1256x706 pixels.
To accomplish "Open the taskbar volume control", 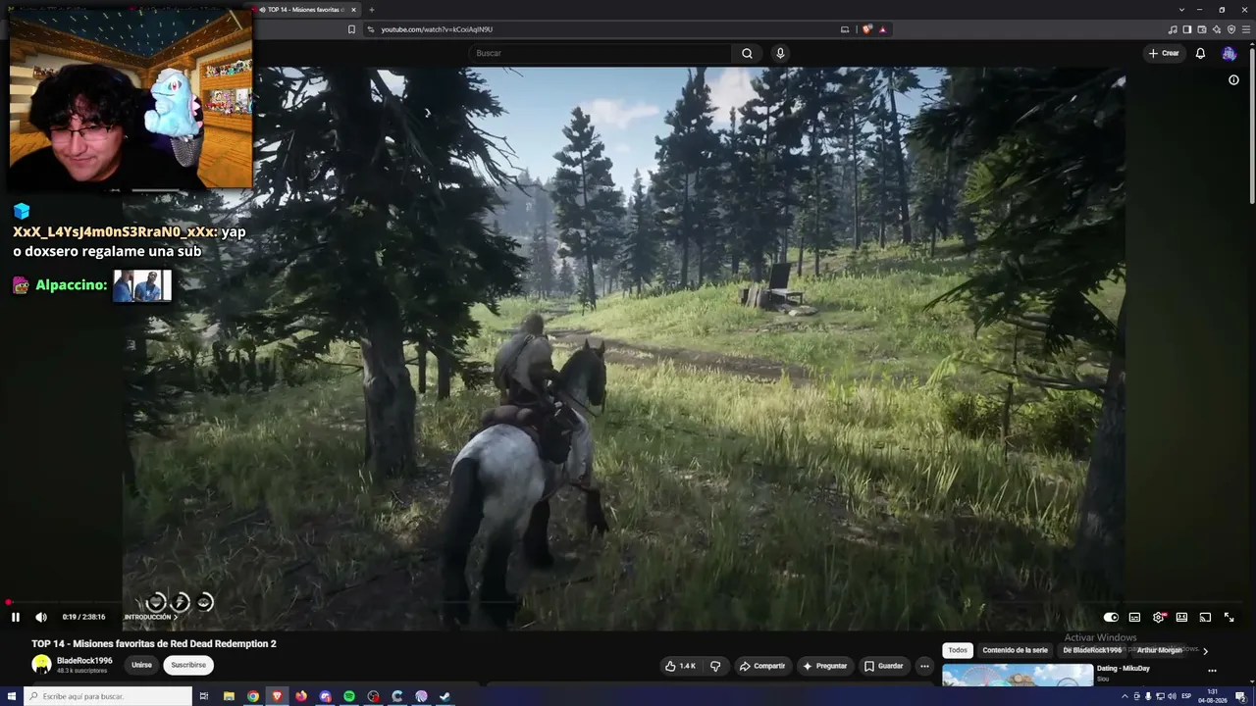I will click(x=1172, y=696).
